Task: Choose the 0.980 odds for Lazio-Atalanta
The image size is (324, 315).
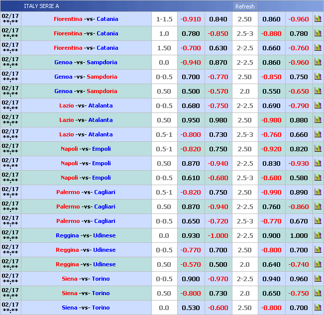Action: 218,120
